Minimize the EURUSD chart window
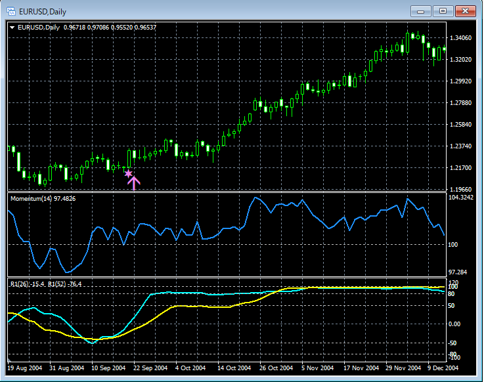 [x=420, y=11]
